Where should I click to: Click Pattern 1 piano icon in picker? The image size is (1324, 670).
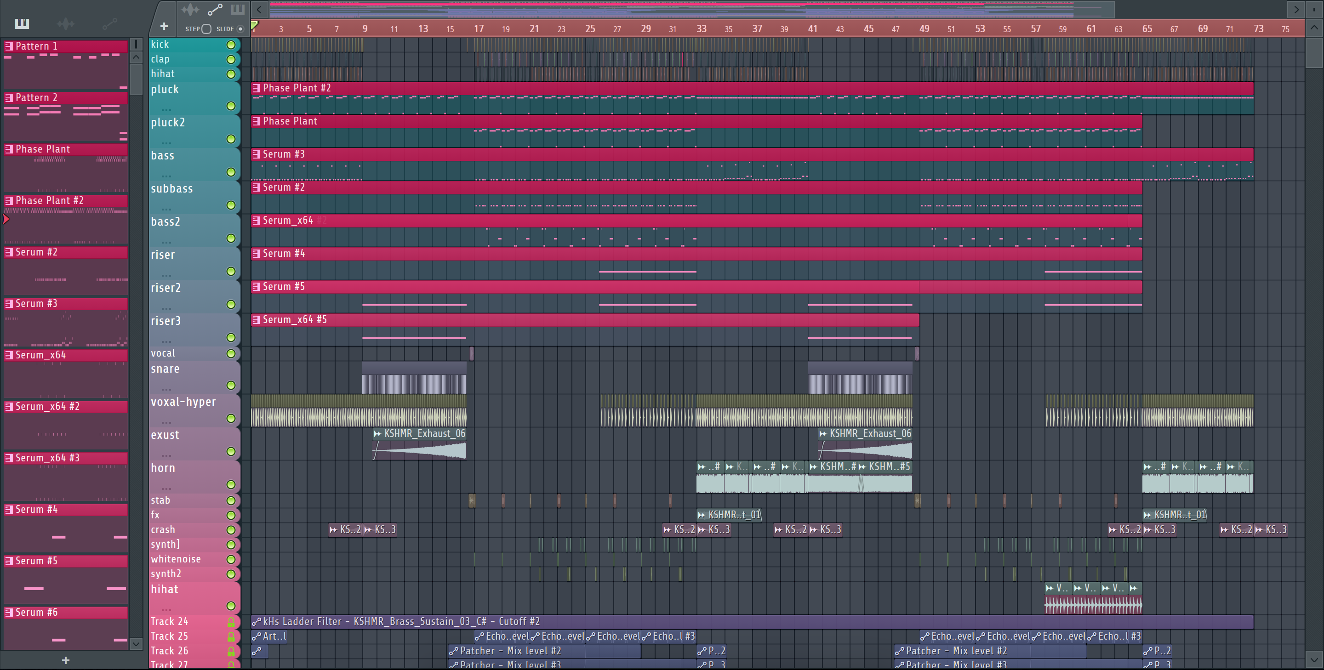9,46
